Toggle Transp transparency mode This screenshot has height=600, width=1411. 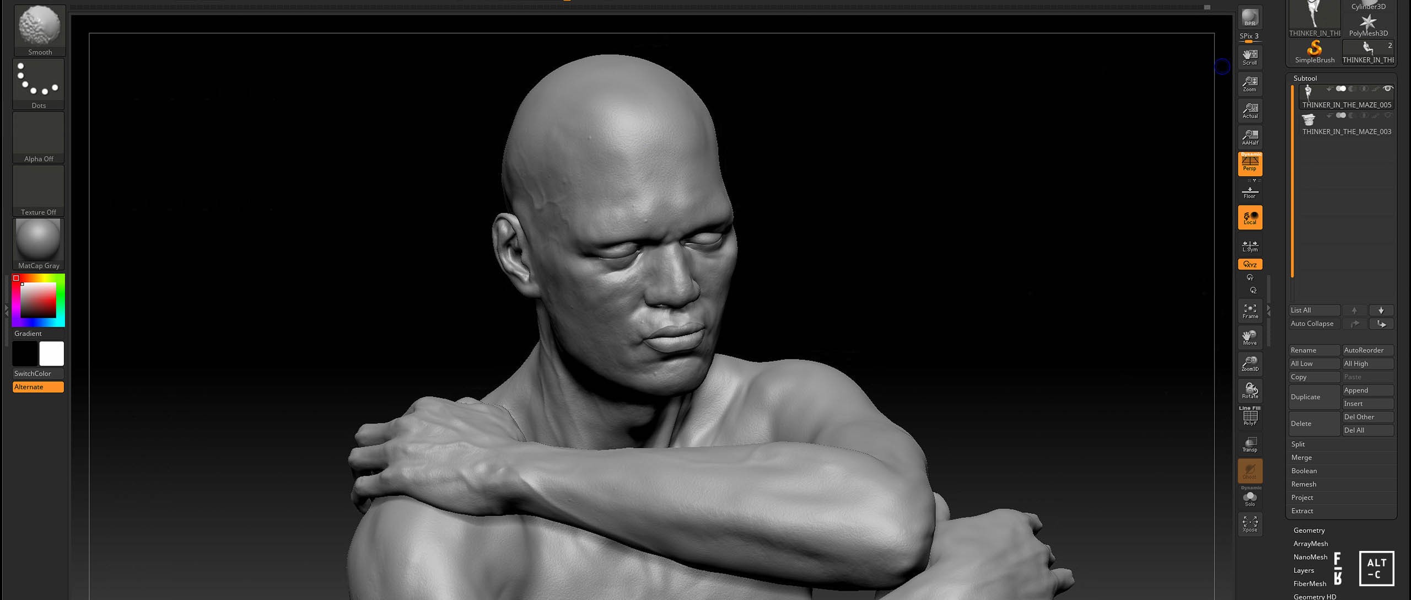[1250, 444]
